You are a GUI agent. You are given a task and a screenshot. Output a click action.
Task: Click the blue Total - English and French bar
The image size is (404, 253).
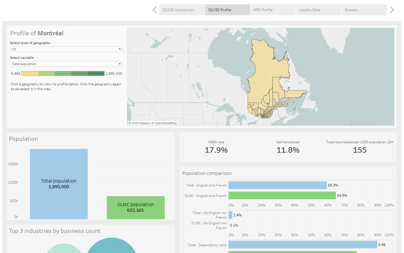point(278,185)
